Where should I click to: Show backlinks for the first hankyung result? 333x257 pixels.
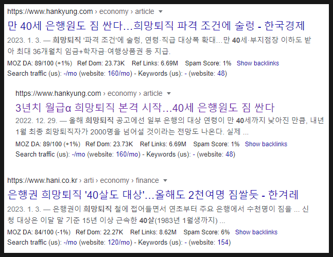258,63
